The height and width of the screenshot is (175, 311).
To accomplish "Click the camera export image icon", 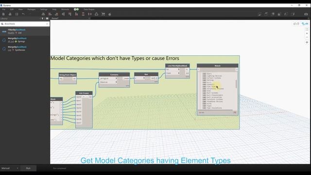I will 306,14.
